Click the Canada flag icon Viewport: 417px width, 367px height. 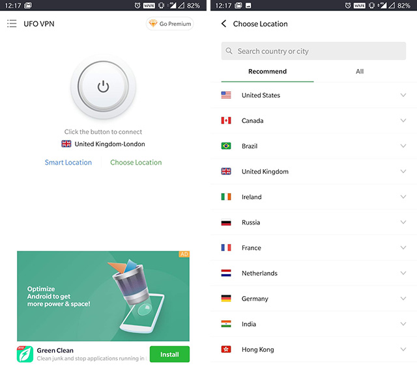(x=226, y=120)
